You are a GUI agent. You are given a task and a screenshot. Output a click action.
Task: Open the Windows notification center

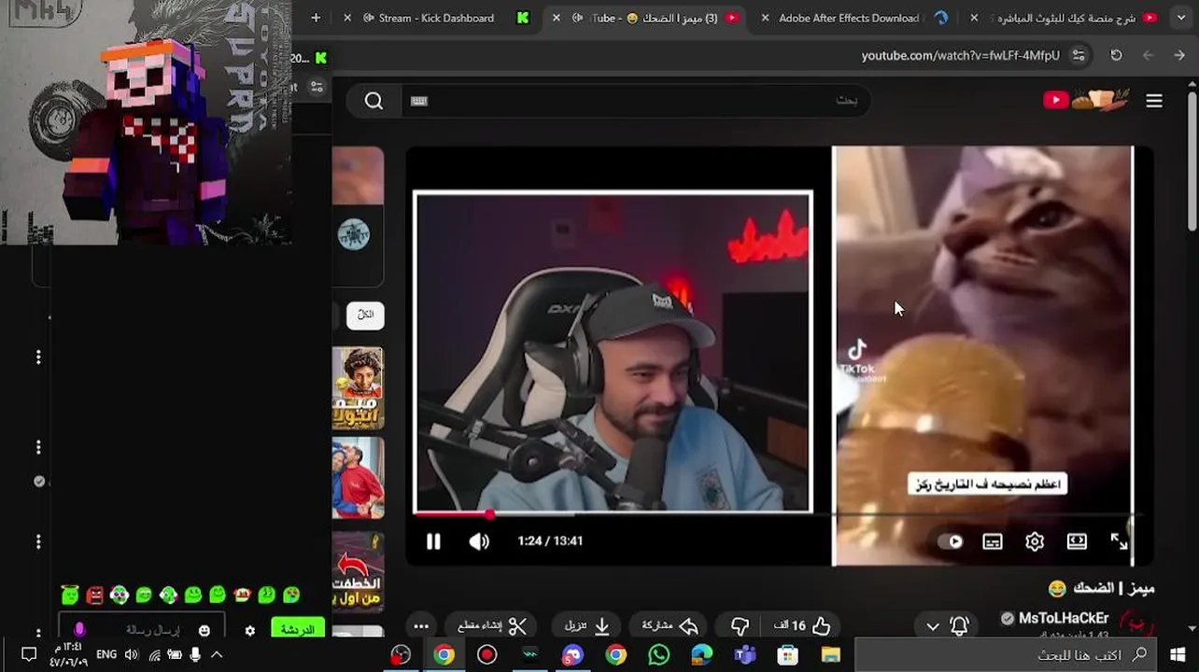29,655
